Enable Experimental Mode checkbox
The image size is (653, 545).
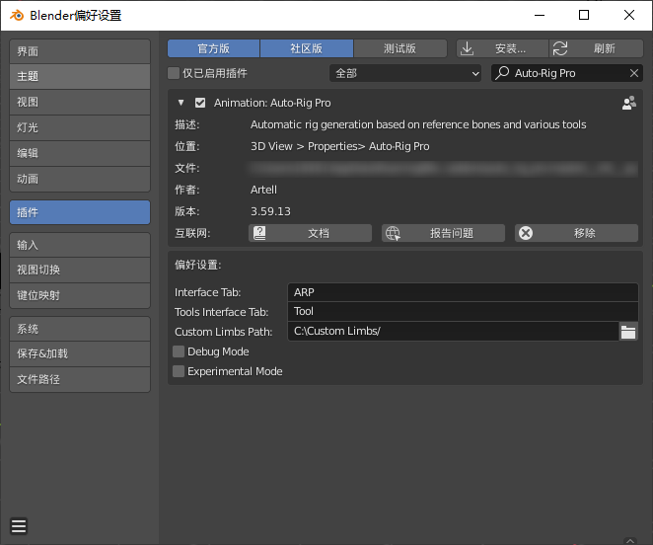[179, 371]
